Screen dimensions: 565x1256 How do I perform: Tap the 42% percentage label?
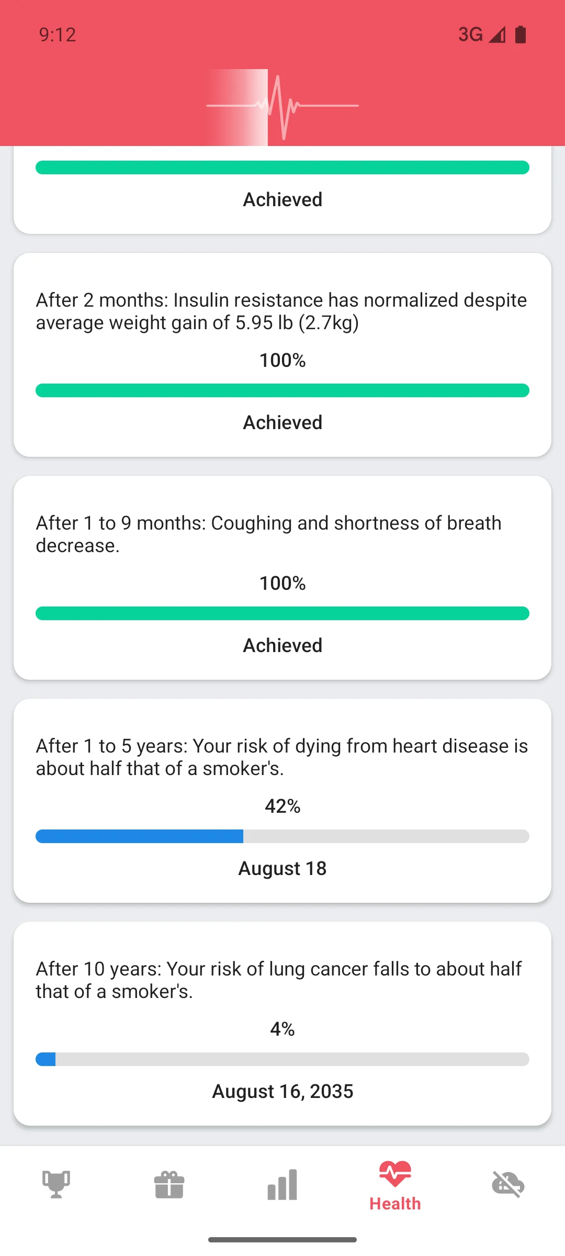[x=282, y=806]
